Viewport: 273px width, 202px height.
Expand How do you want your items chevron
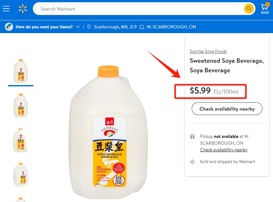(x=78, y=27)
